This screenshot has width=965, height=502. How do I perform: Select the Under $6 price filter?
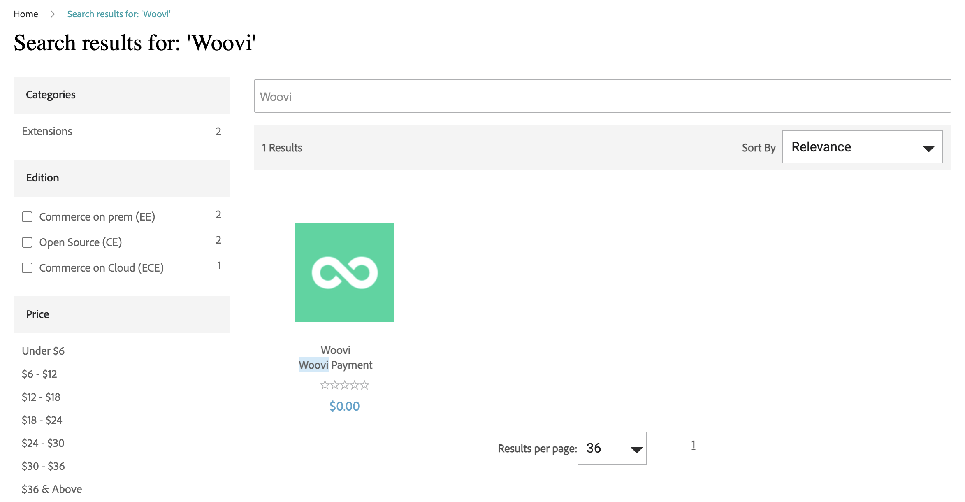click(43, 351)
